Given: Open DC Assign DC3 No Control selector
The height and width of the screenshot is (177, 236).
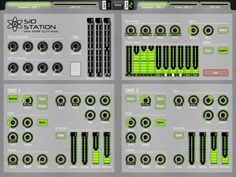Looking at the screenshot, I should [160, 31].
